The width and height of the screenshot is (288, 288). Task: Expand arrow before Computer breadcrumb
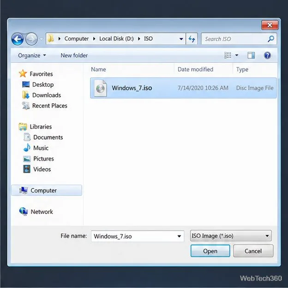click(x=60, y=39)
